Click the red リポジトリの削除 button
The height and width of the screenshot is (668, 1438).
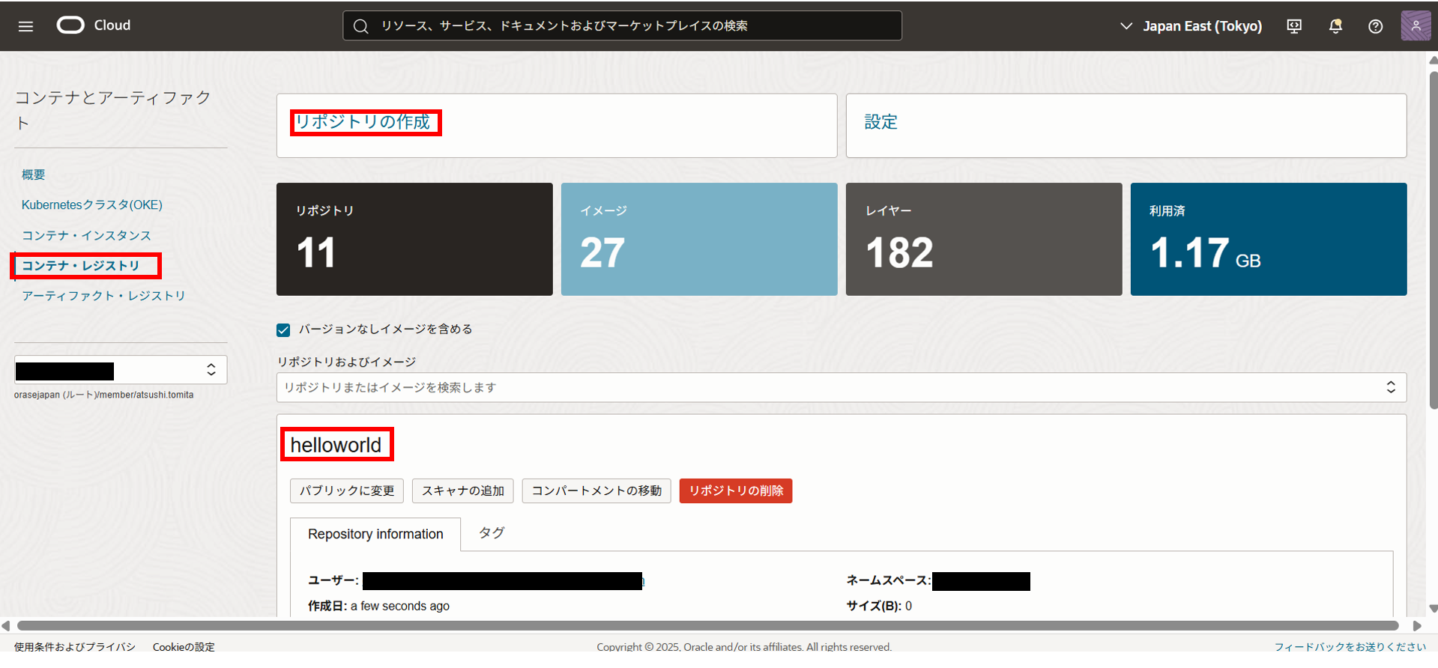[736, 491]
